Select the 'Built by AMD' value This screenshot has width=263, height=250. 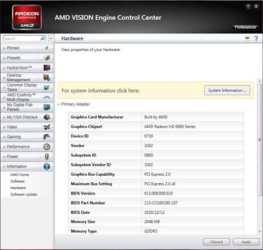[x=155, y=117]
